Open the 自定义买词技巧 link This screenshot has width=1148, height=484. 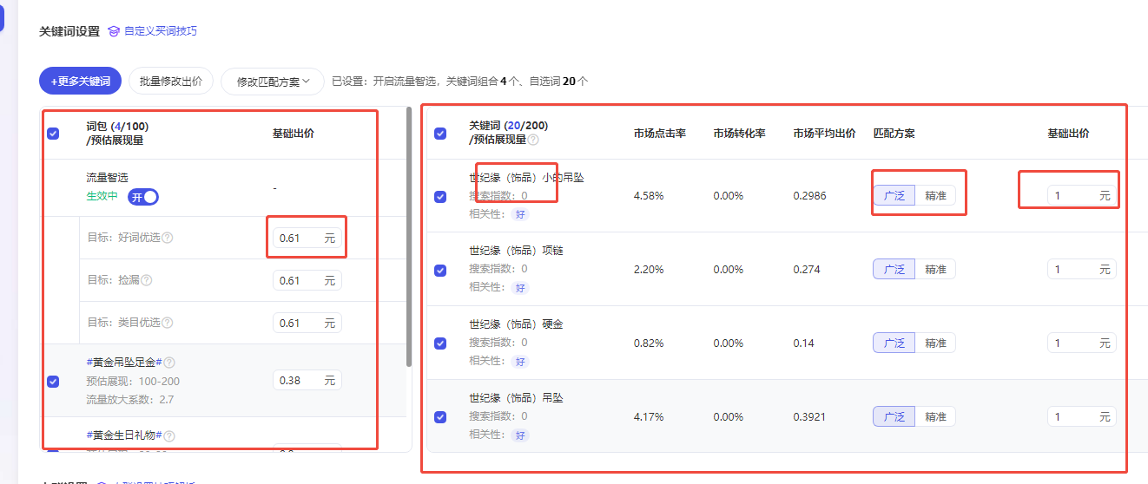[160, 31]
